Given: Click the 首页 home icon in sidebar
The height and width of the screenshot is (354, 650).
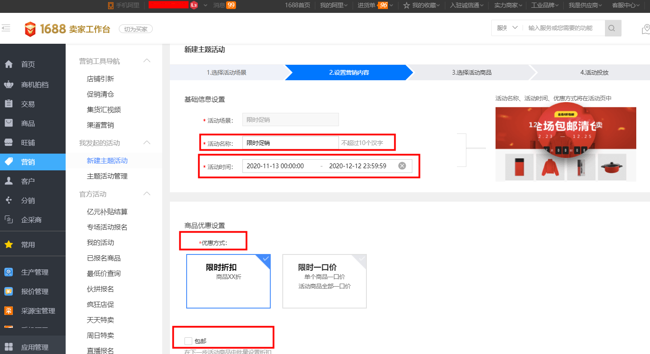Looking at the screenshot, I should click(x=9, y=64).
